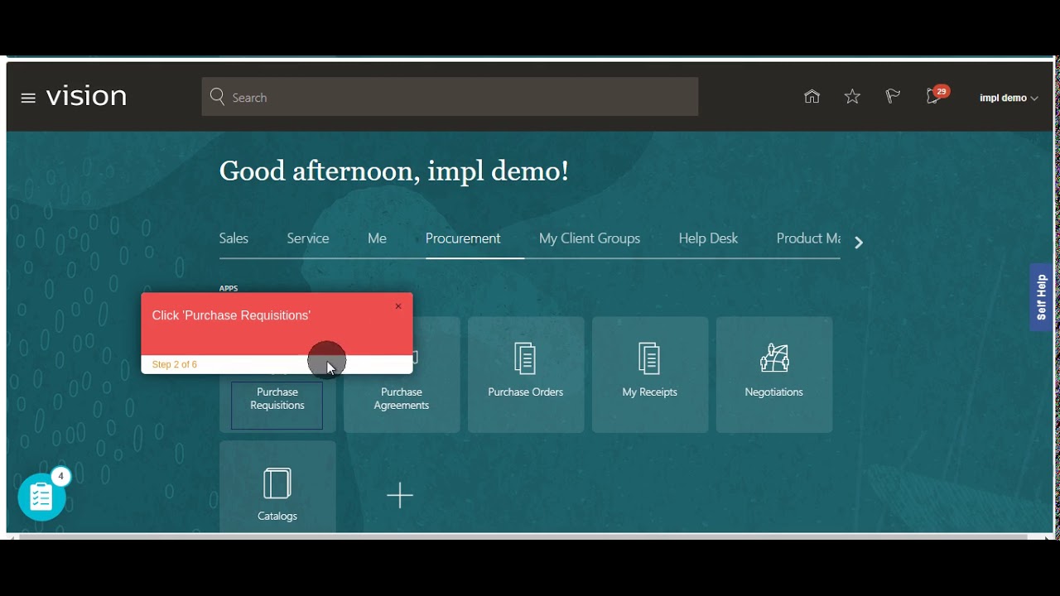1060x596 pixels.
Task: Go to the Home icon
Action: [812, 97]
